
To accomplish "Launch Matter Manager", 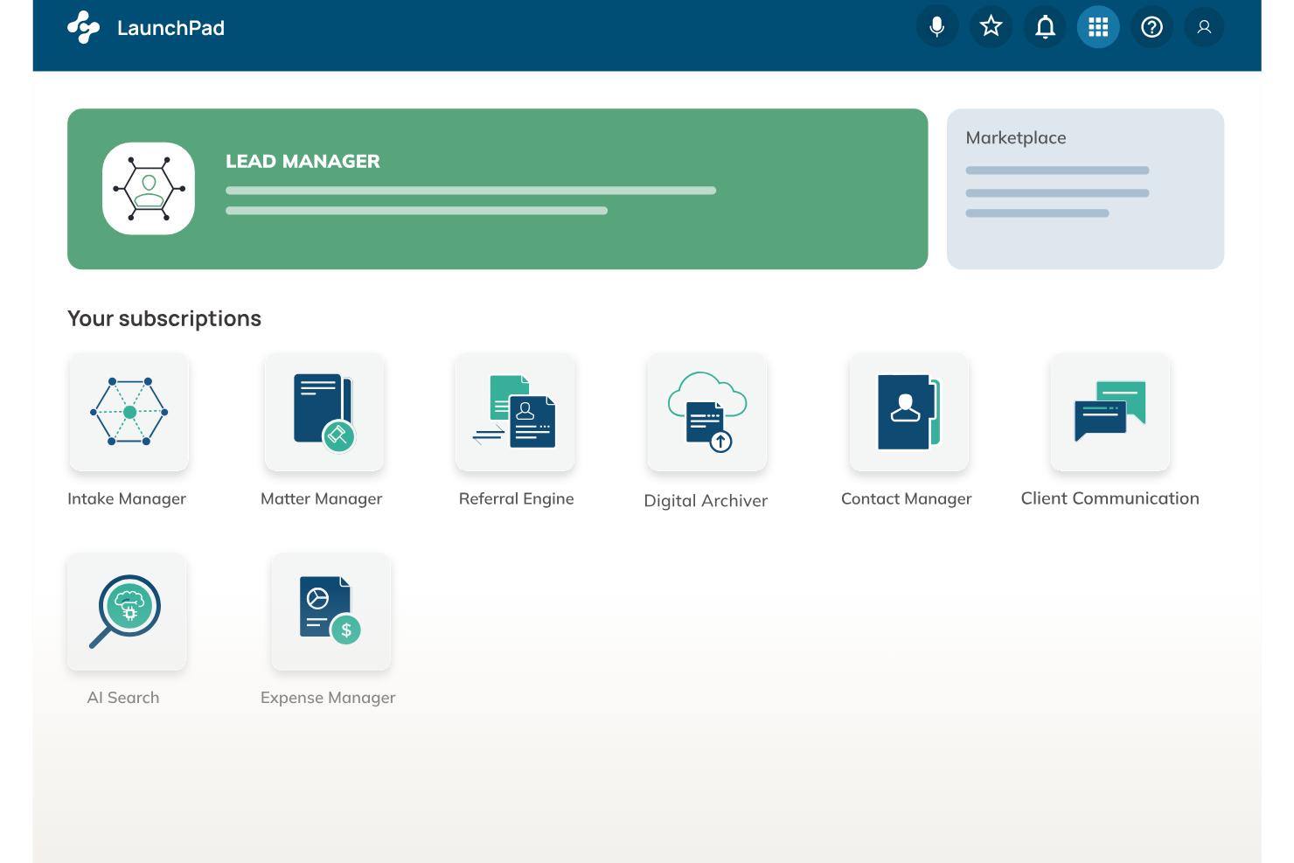I will tap(323, 413).
